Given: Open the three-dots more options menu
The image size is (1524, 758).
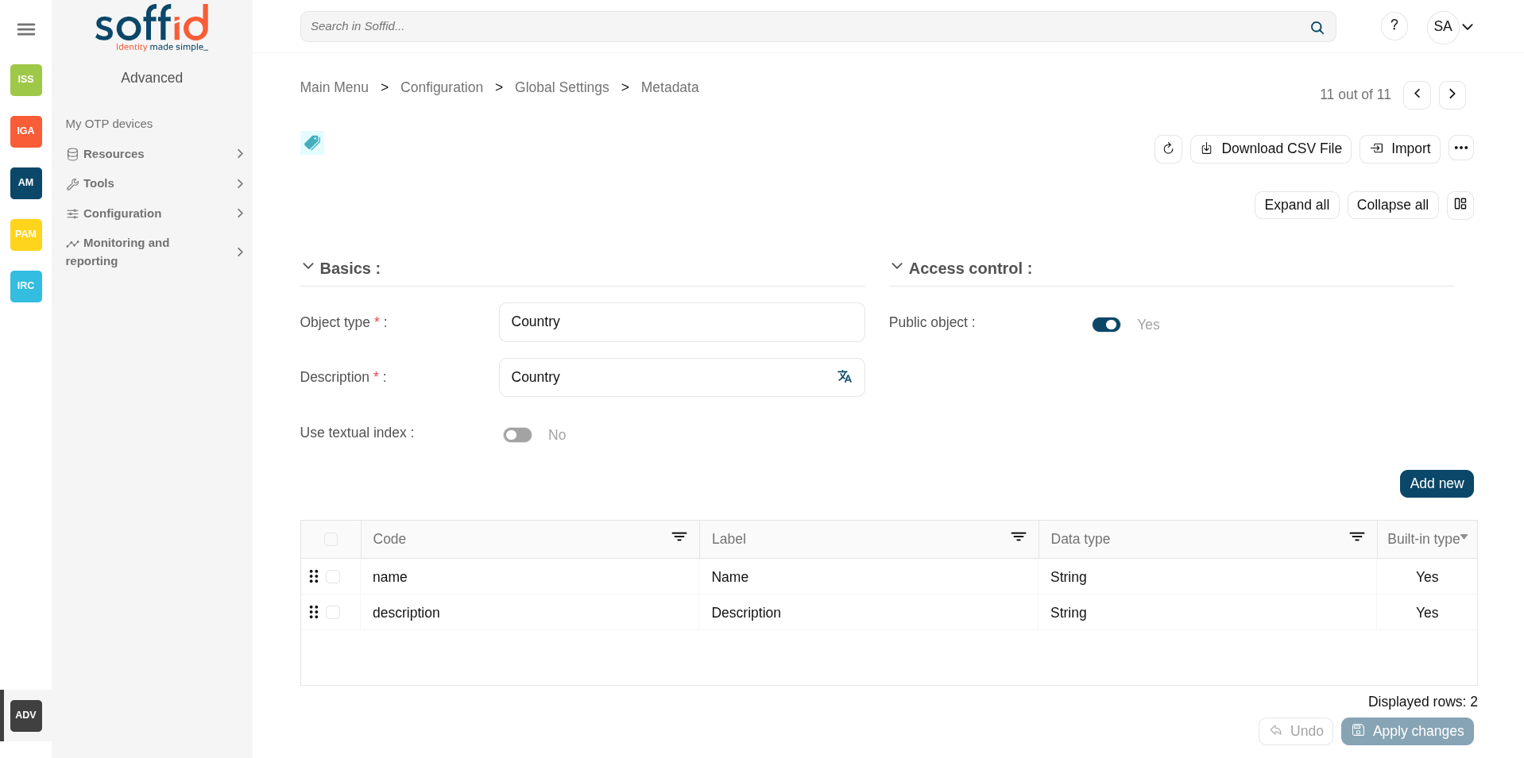Looking at the screenshot, I should 1460,148.
